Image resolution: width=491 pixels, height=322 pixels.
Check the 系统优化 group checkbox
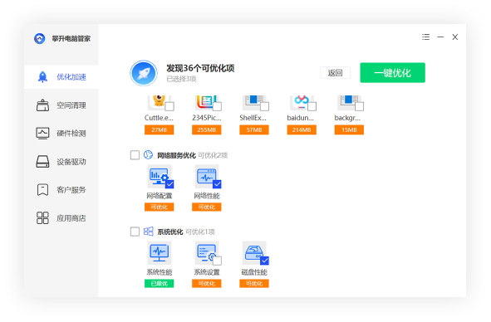coord(135,232)
